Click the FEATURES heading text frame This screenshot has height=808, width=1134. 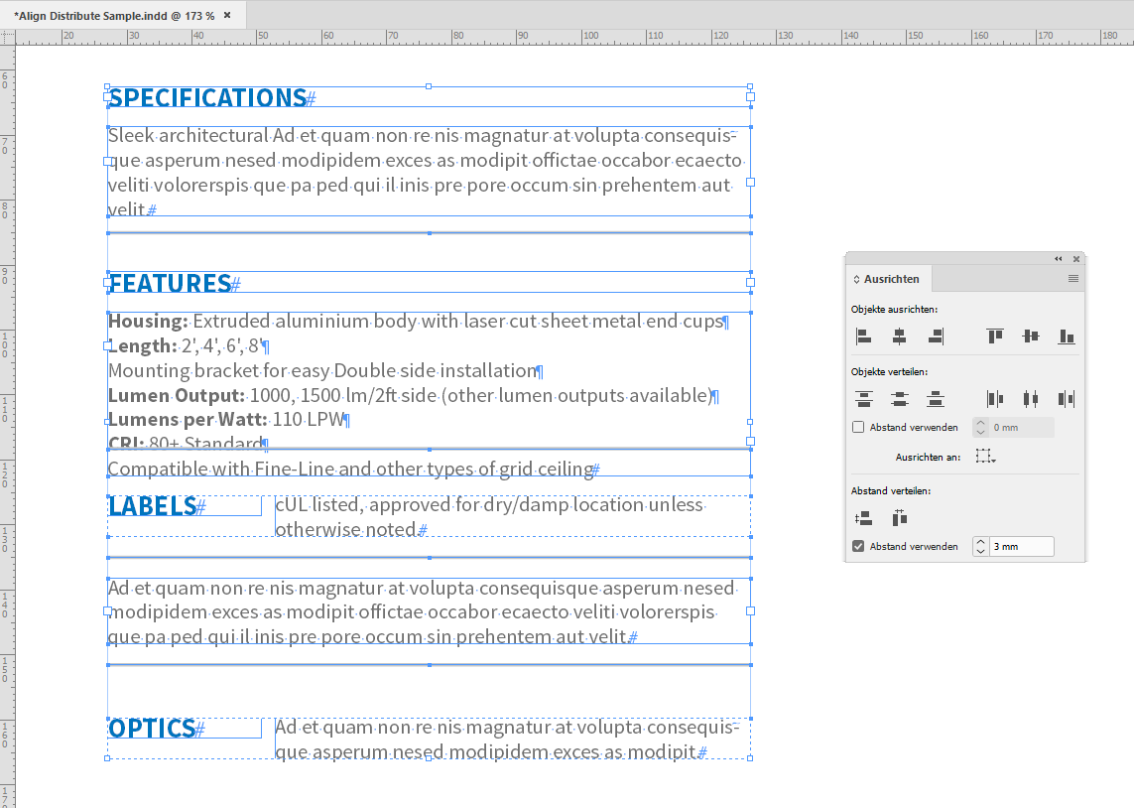(429, 283)
